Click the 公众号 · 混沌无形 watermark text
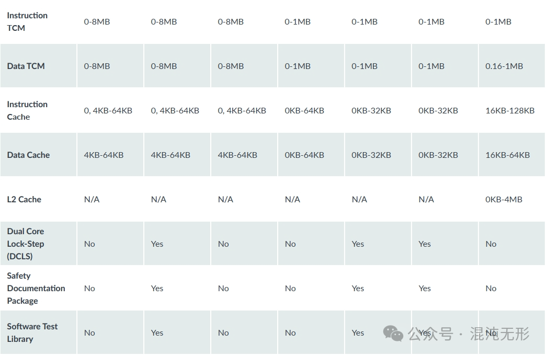 (469, 334)
